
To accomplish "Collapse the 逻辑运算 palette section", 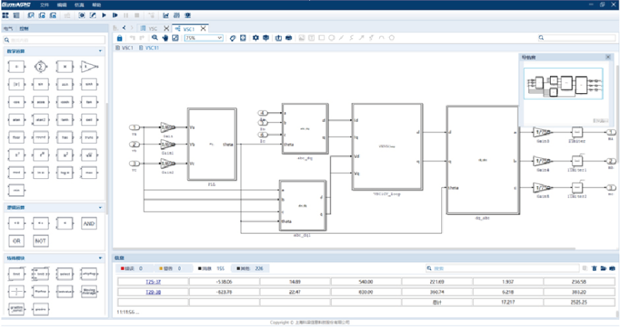I will [100, 208].
